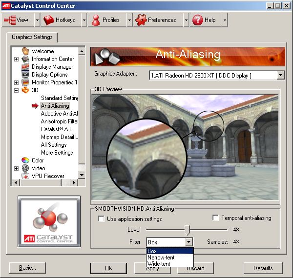The image size is (293, 278).
Task: Click the tree scroll right arrow
Action: click(x=74, y=182)
